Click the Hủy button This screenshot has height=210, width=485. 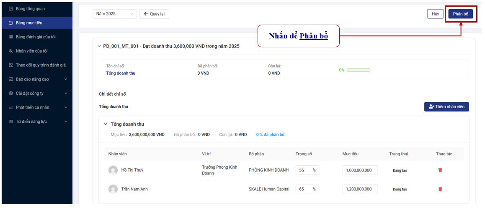(x=435, y=14)
